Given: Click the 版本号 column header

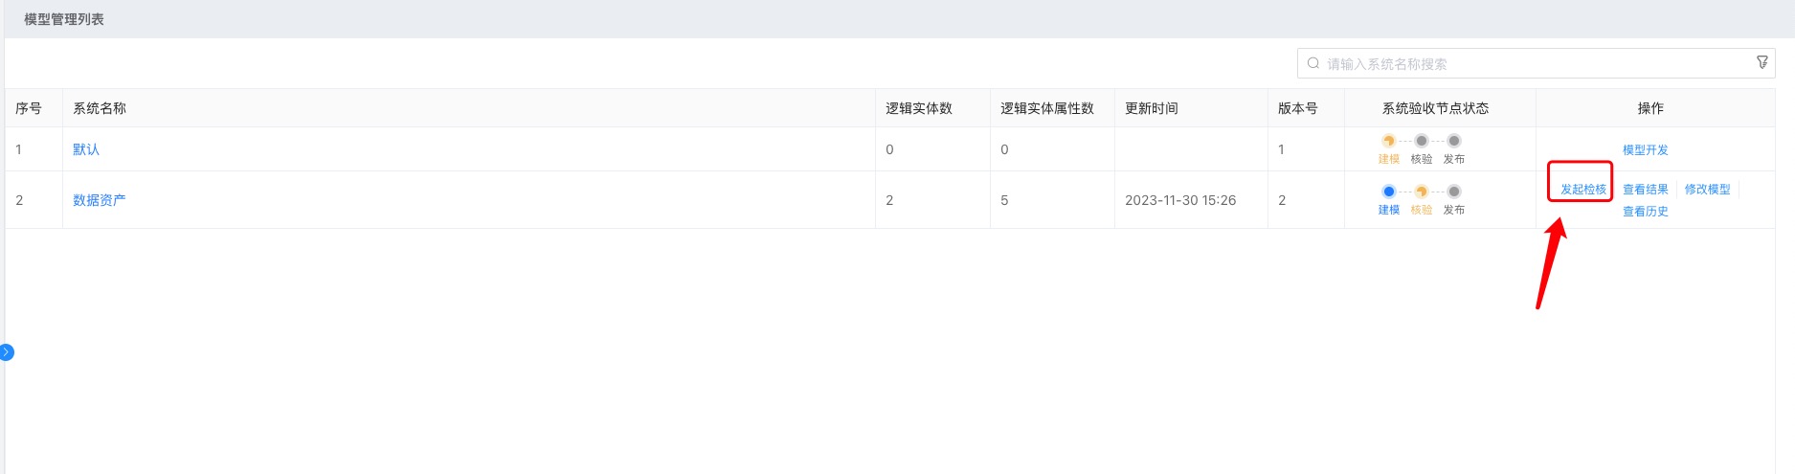Looking at the screenshot, I should coord(1298,108).
